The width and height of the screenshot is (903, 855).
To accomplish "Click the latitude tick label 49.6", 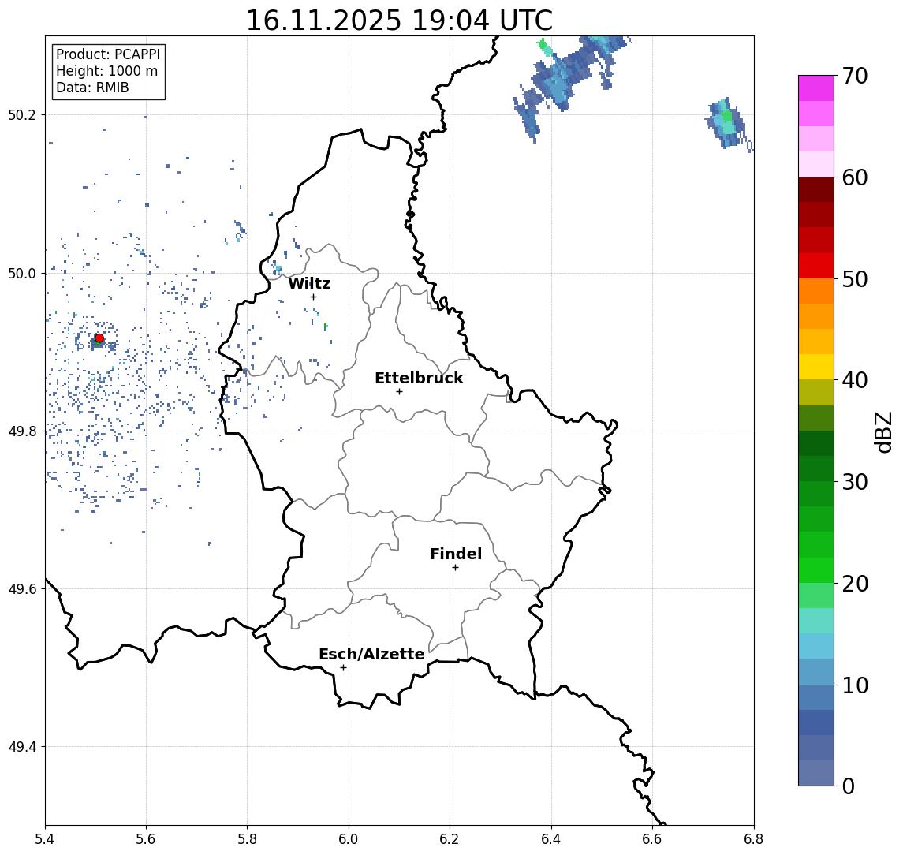I will coord(22,589).
